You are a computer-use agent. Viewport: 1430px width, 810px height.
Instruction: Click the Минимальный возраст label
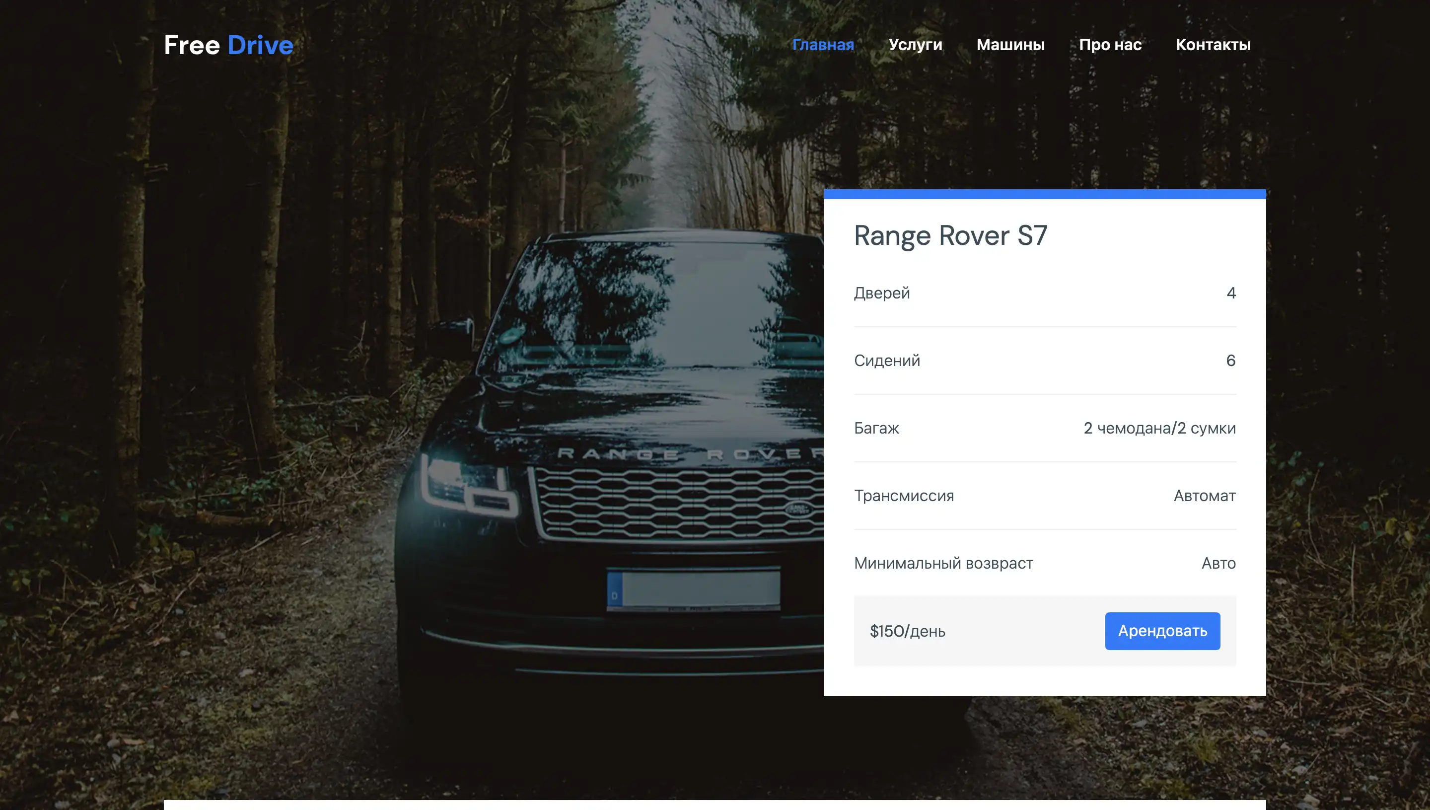(x=943, y=563)
